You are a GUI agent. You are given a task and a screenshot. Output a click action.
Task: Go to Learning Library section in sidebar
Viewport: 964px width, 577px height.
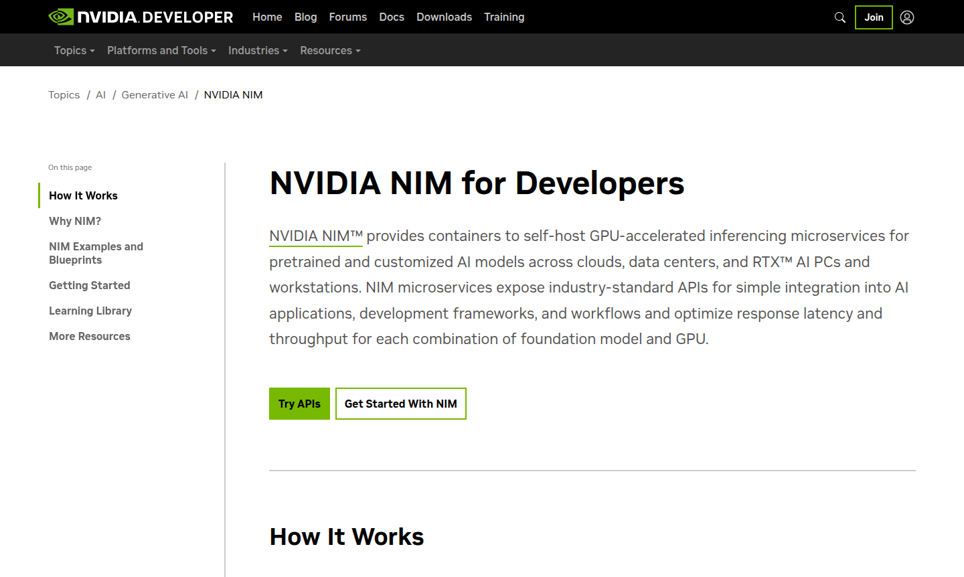(x=90, y=311)
